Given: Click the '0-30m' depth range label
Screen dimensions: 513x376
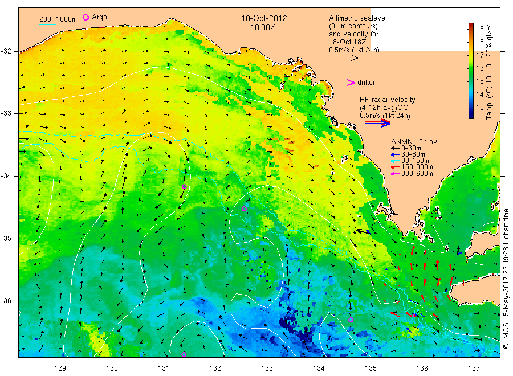Looking at the screenshot, I should [411, 148].
